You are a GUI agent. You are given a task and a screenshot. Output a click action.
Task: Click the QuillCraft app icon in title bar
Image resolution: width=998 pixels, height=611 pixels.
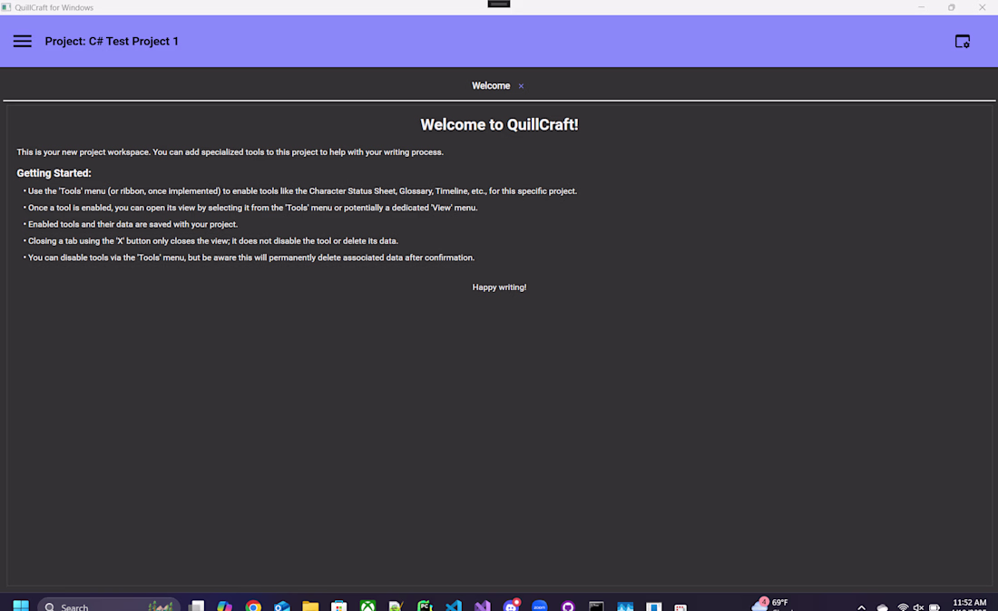click(6, 7)
